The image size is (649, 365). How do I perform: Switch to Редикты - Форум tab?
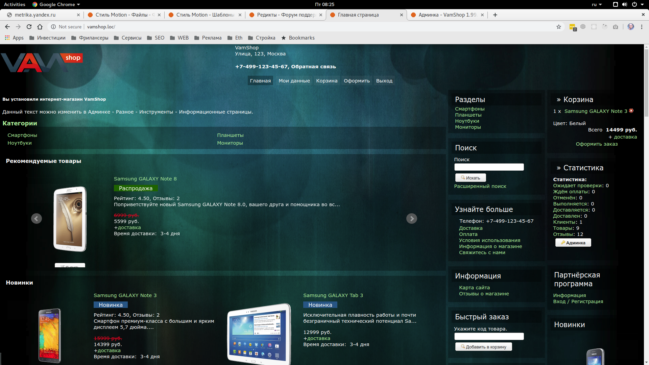pyautogui.click(x=285, y=15)
